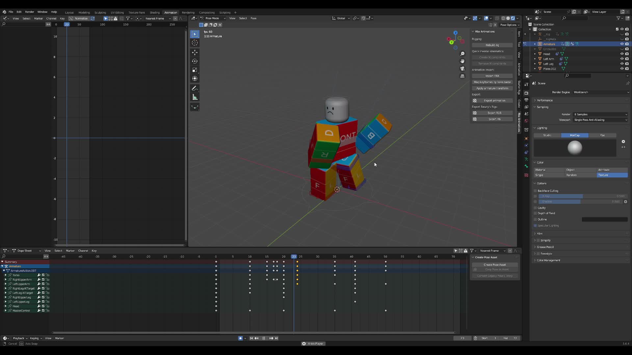Image resolution: width=632 pixels, height=355 pixels.
Task: Click Create Pose Asset button
Action: coord(495,265)
